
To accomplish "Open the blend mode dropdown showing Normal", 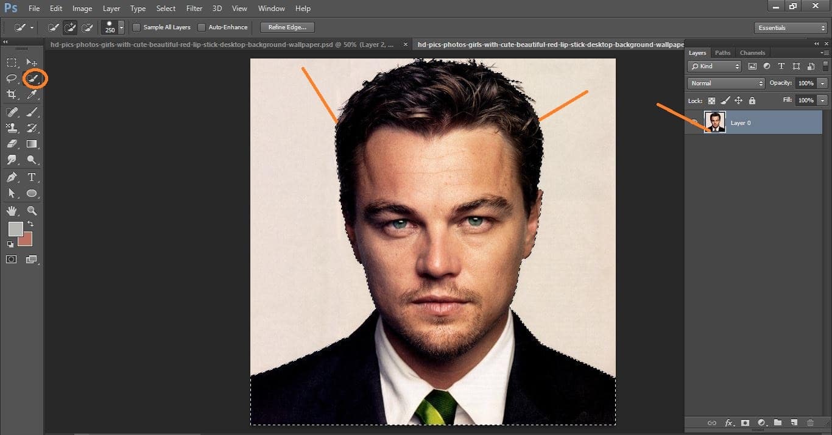I will 725,83.
